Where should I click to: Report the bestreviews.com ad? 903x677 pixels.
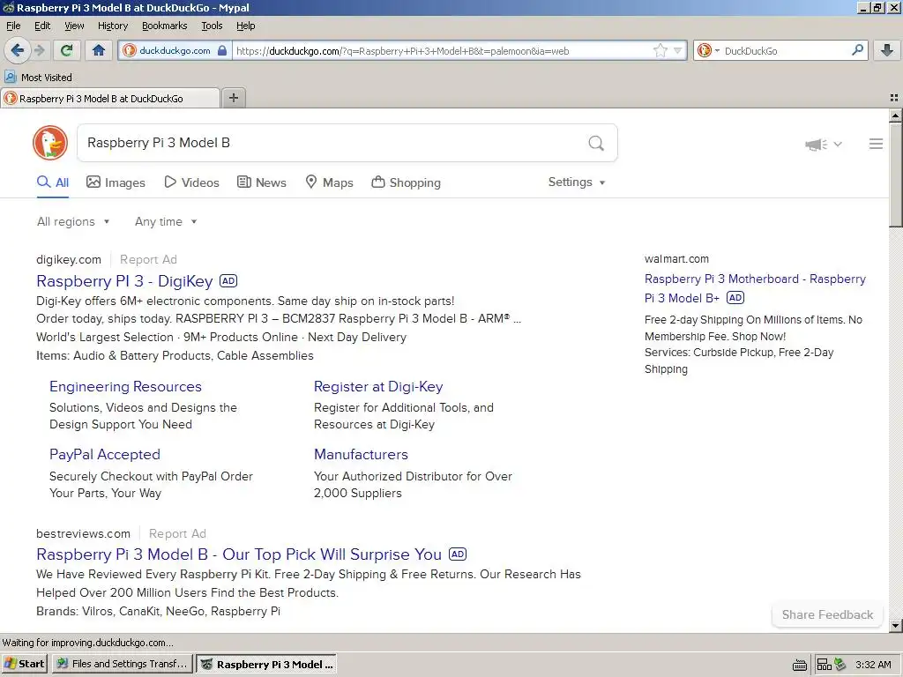pyautogui.click(x=177, y=533)
